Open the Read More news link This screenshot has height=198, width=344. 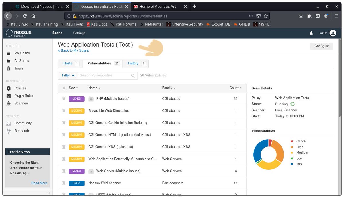39,183
